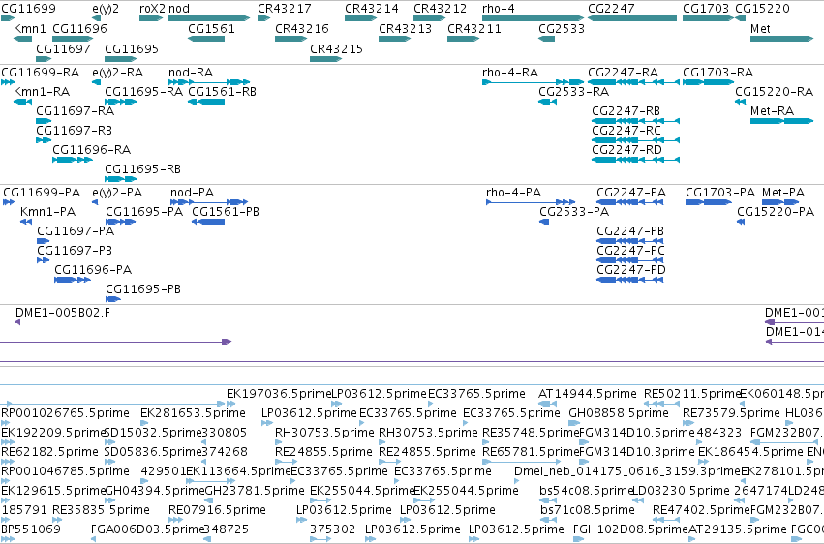The image size is (824, 544).
Task: Click the SD15032.5prime EST label
Action: tap(153, 432)
